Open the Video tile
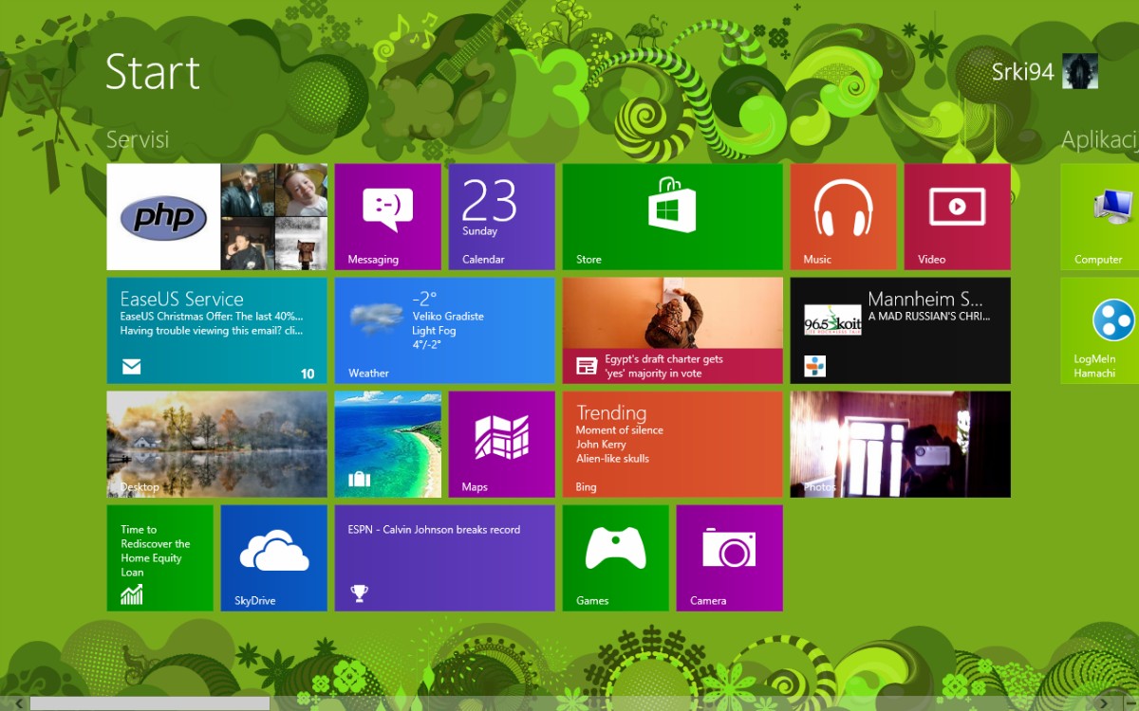 pos(957,217)
